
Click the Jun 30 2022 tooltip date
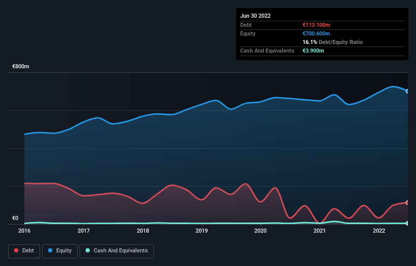(255, 16)
